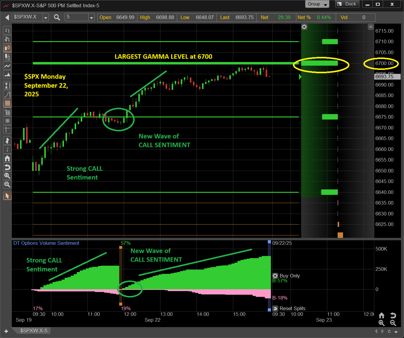Open the Group dropdown in title bar
The image size is (404, 338).
317,4
